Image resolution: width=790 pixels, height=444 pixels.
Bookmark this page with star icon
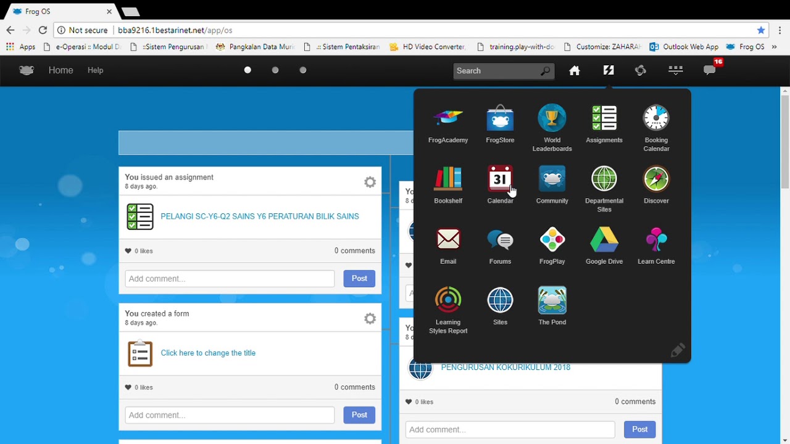coord(761,30)
